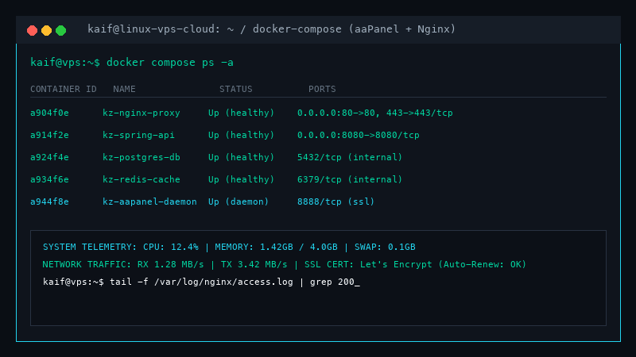
Task: Click the 'tail -f /var/log/nginx/access.log' command
Action: [201, 282]
